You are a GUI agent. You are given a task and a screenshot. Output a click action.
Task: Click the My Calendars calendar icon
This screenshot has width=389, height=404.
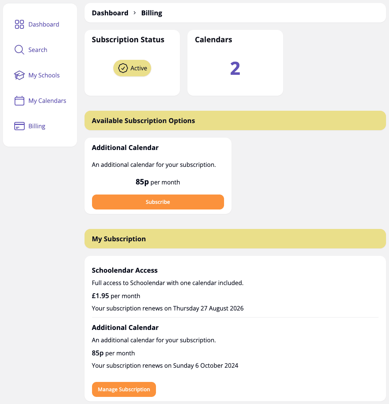[x=19, y=101]
